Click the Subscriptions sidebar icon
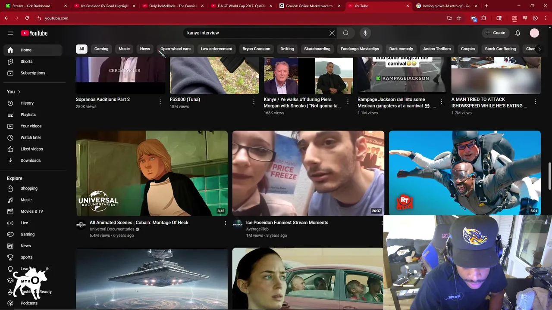 [10, 73]
